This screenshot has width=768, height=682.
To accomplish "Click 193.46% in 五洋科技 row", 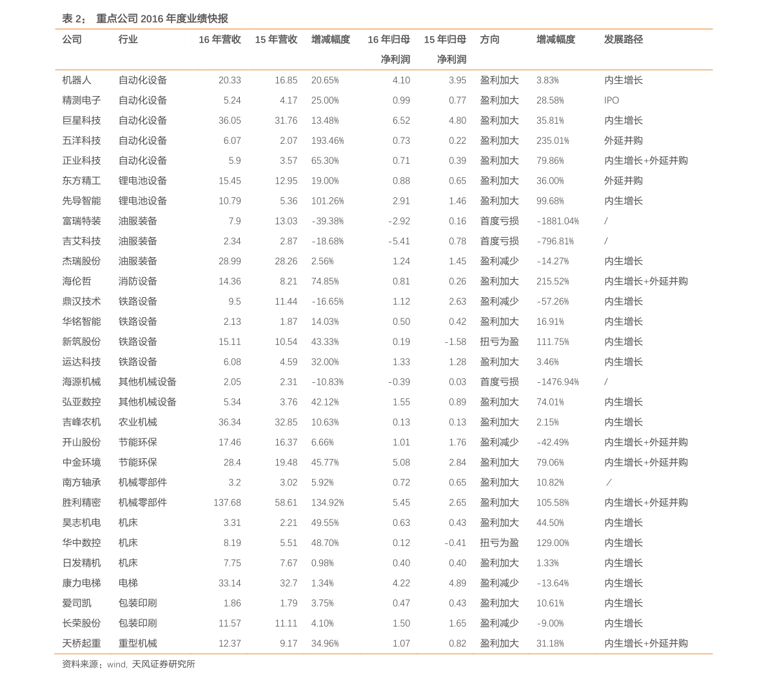I will point(328,141).
